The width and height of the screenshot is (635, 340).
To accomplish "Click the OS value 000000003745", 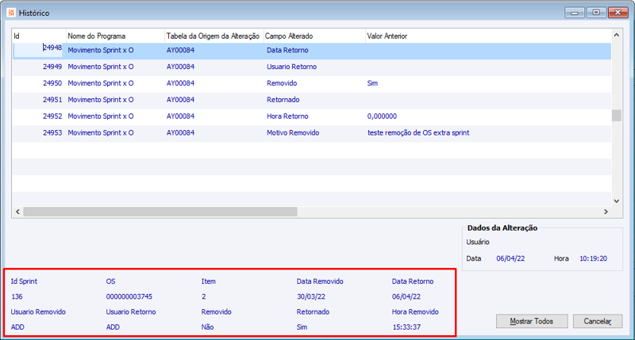I will (129, 296).
